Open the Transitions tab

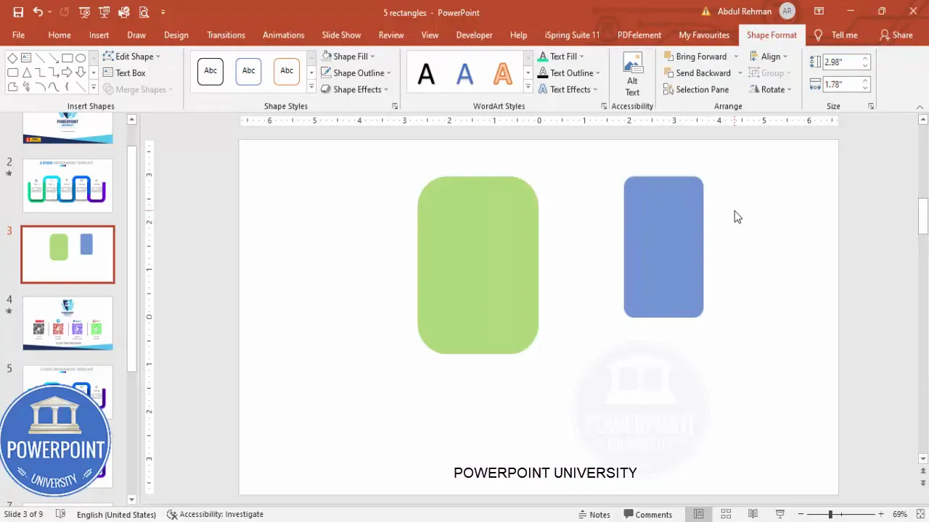[x=226, y=35]
